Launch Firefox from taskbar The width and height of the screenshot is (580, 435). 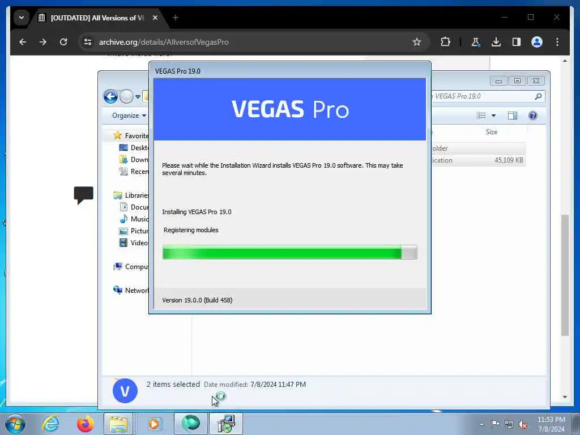point(85,424)
